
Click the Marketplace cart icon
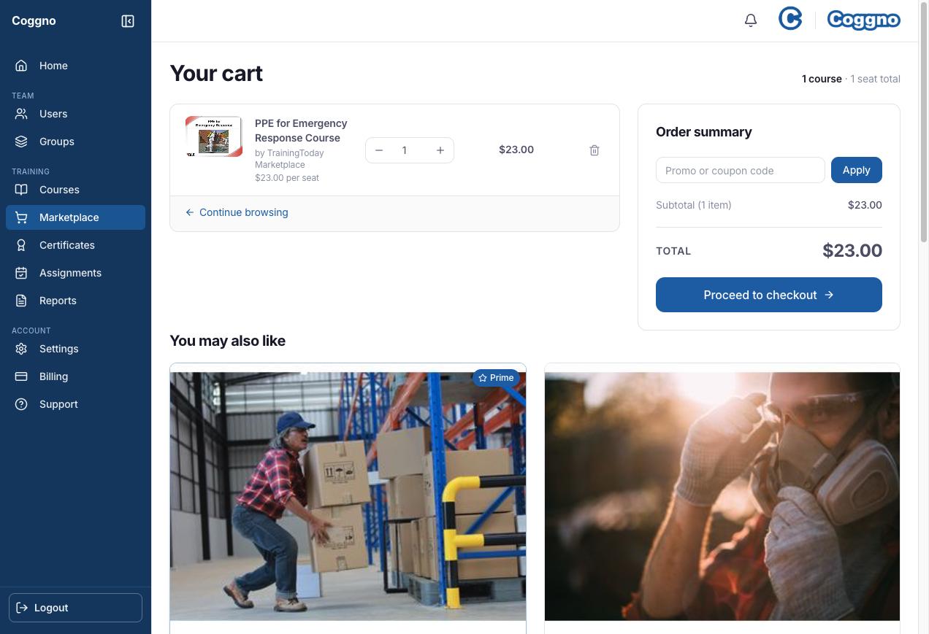click(x=21, y=217)
